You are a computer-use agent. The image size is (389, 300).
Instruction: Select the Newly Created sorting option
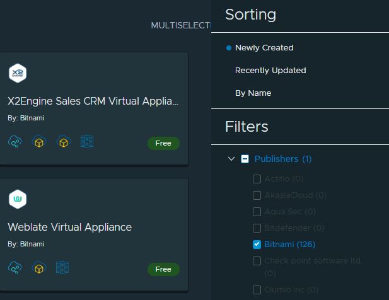pyautogui.click(x=264, y=47)
